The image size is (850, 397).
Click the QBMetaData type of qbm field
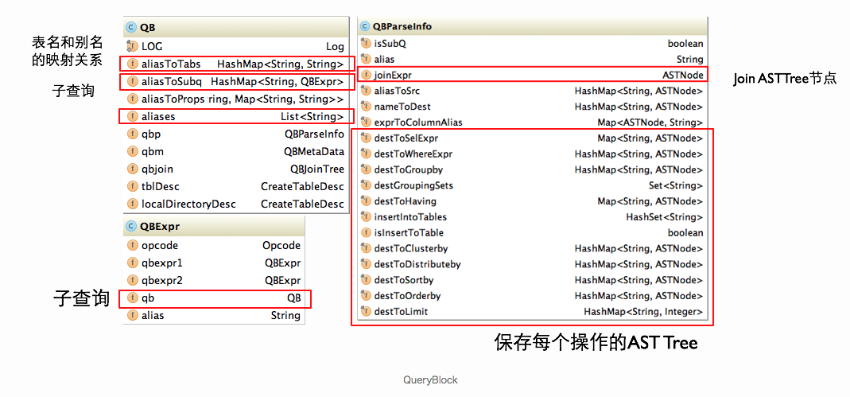coord(313,151)
